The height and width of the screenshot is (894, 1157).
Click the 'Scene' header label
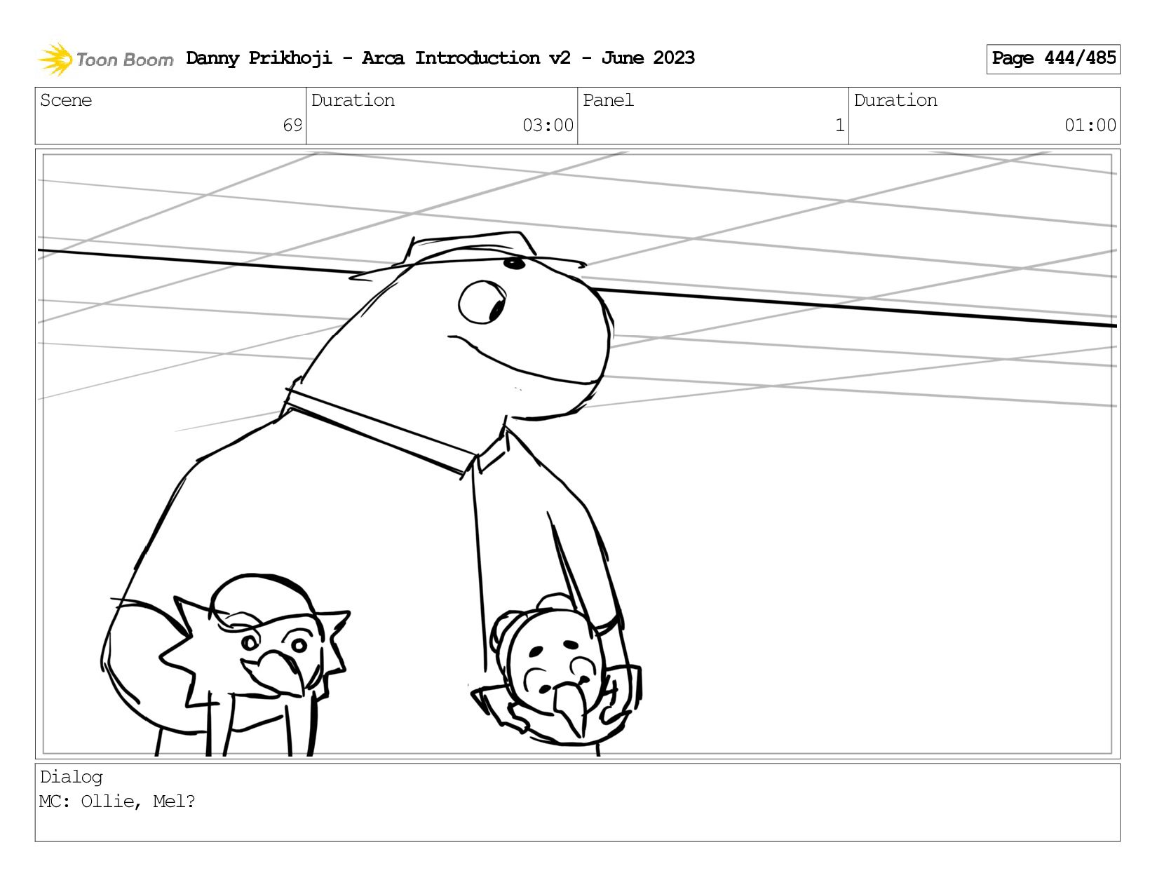coord(66,100)
